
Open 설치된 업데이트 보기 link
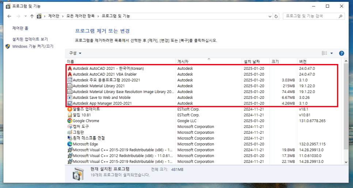click(30, 39)
